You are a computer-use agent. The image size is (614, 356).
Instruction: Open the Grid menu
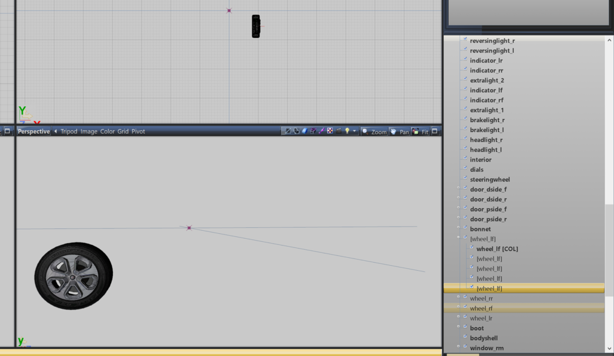pyautogui.click(x=123, y=131)
